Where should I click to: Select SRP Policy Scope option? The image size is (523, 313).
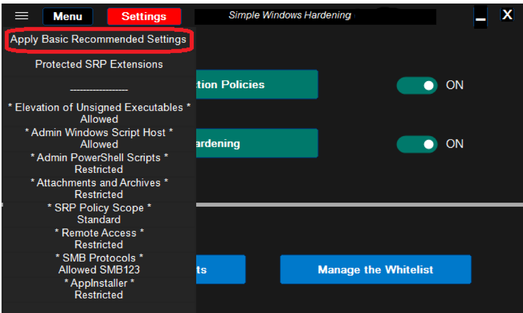(99, 214)
